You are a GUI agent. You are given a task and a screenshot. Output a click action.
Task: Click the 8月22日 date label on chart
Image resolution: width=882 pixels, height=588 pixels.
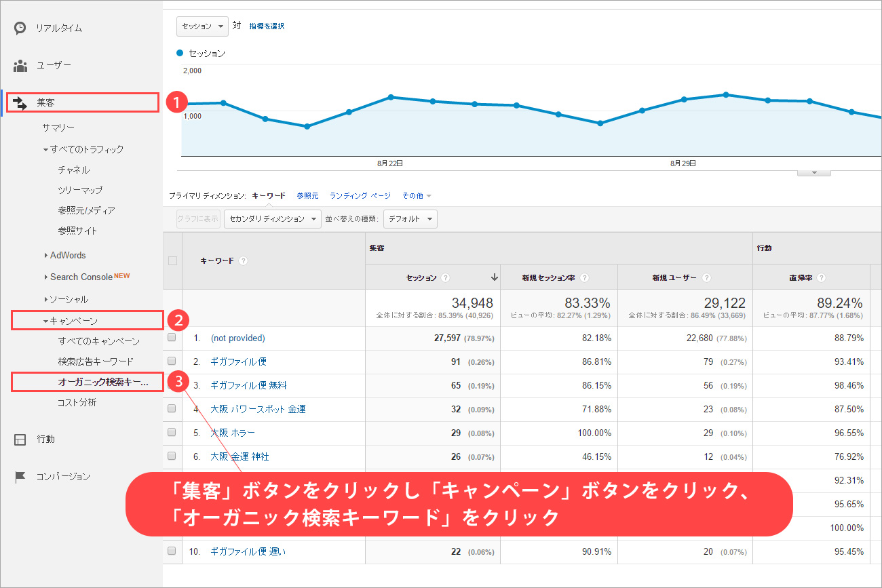(x=390, y=163)
